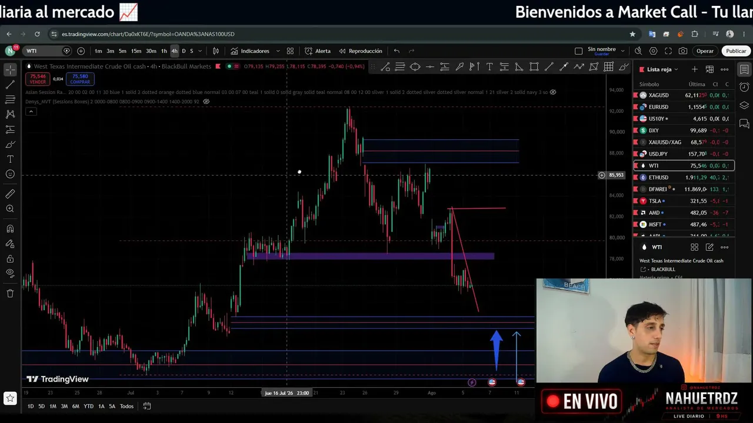Take a chart snapshot with camera icon
753x423 pixels.
pos(683,51)
